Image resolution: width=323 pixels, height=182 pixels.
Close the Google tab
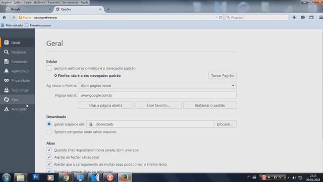(50, 9)
